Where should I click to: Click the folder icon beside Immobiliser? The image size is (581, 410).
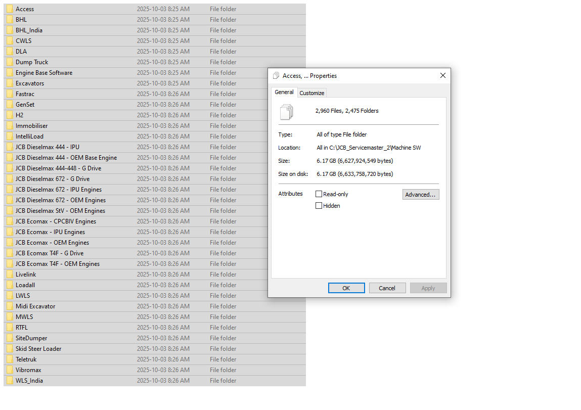click(9, 125)
